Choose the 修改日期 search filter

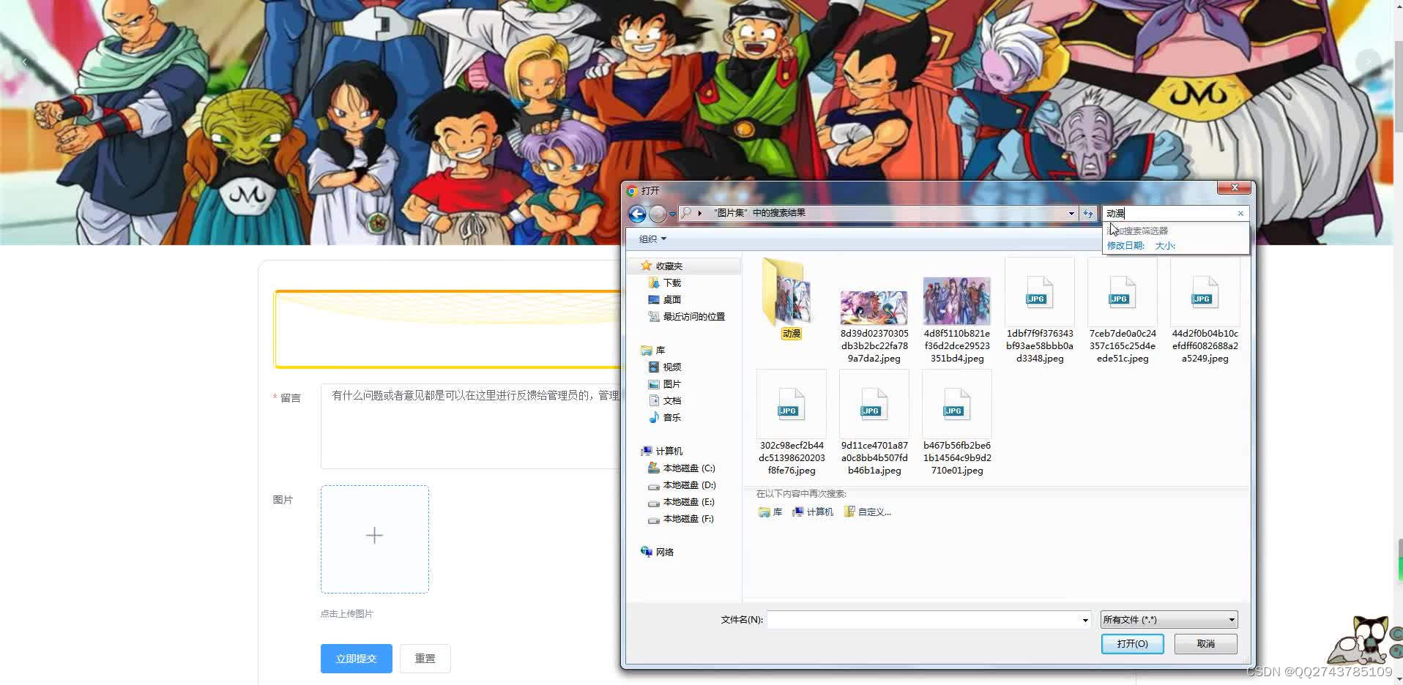1125,246
